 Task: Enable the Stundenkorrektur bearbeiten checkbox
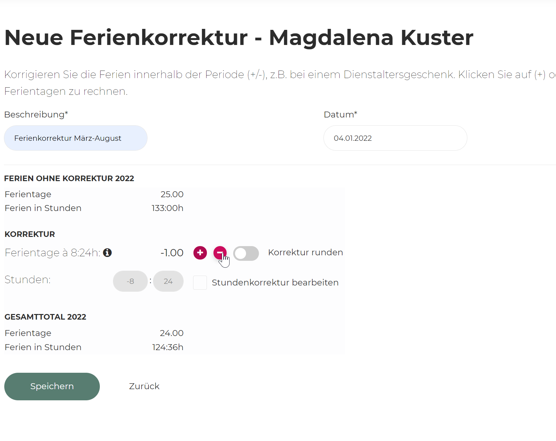[200, 283]
